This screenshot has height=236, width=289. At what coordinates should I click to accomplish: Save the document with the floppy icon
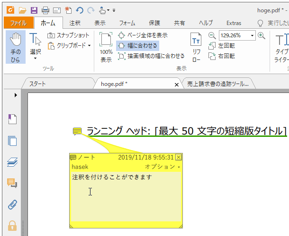tap(34, 10)
